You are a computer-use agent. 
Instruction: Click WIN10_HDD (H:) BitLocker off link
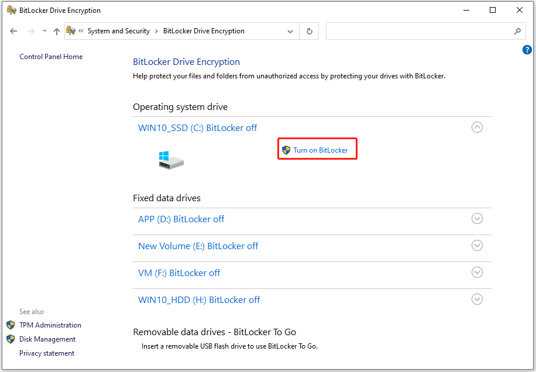tap(199, 300)
